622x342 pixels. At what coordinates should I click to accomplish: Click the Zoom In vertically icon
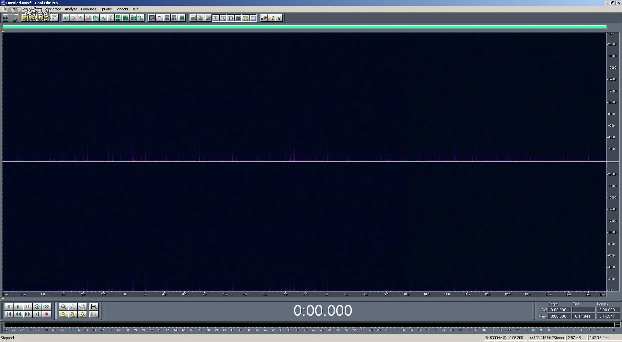click(94, 306)
